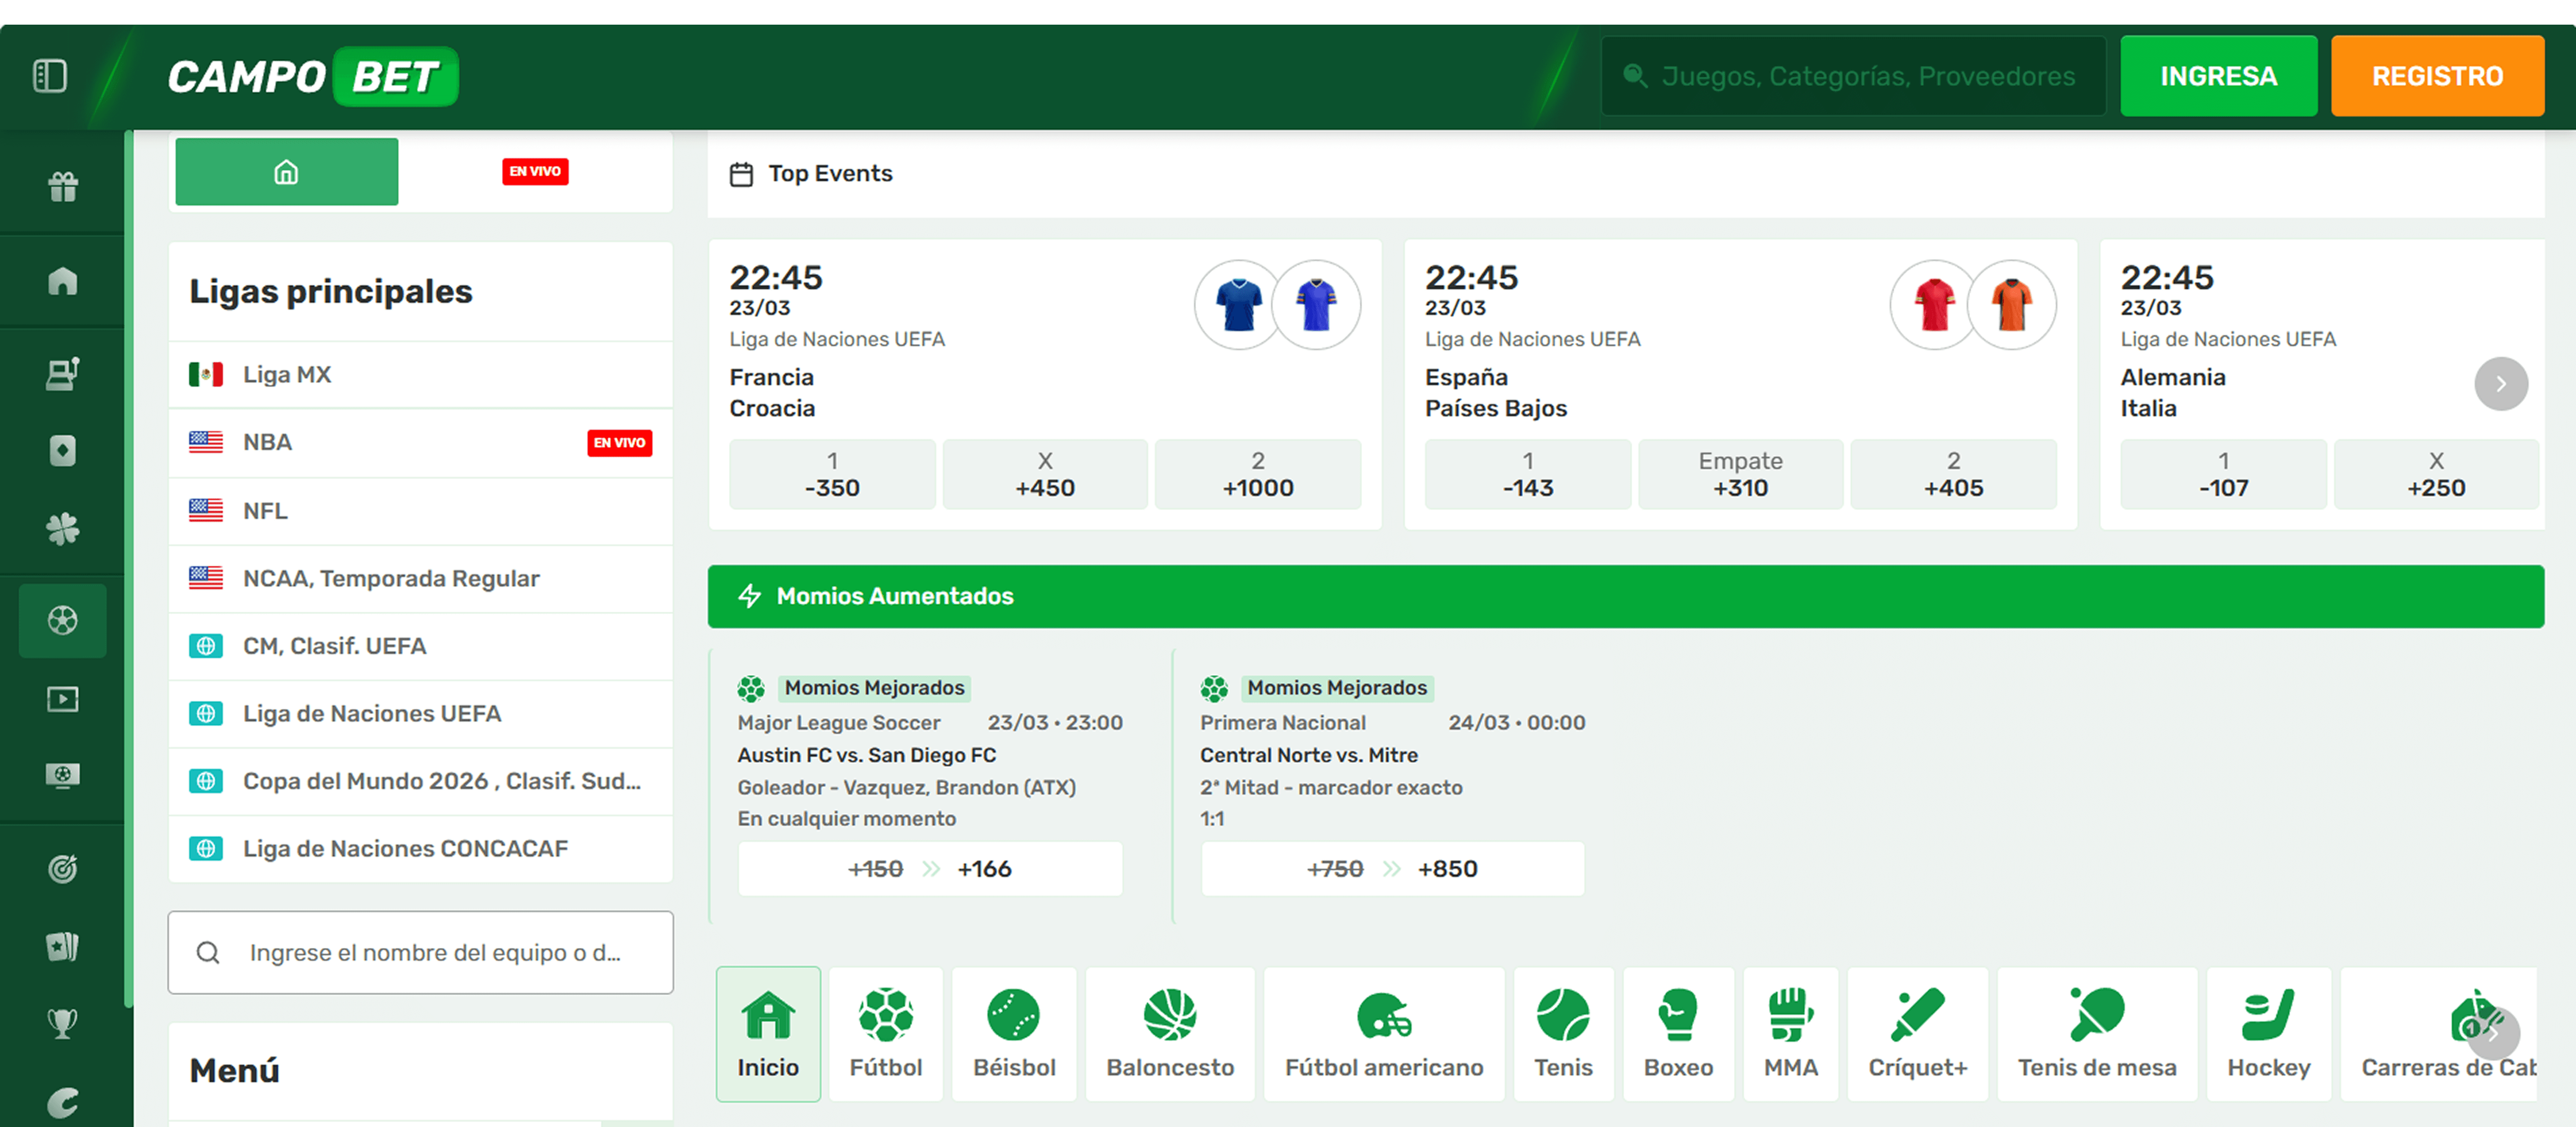Image resolution: width=2576 pixels, height=1127 pixels.
Task: Select Tenis sport tab
Action: [1563, 1034]
